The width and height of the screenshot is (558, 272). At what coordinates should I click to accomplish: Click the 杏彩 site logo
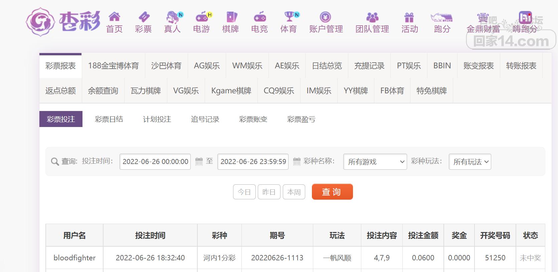[x=63, y=22]
